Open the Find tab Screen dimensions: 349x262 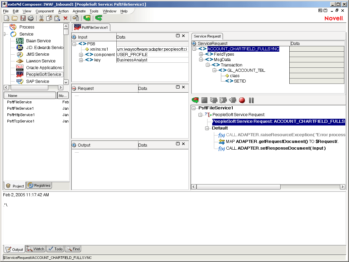pos(73,249)
